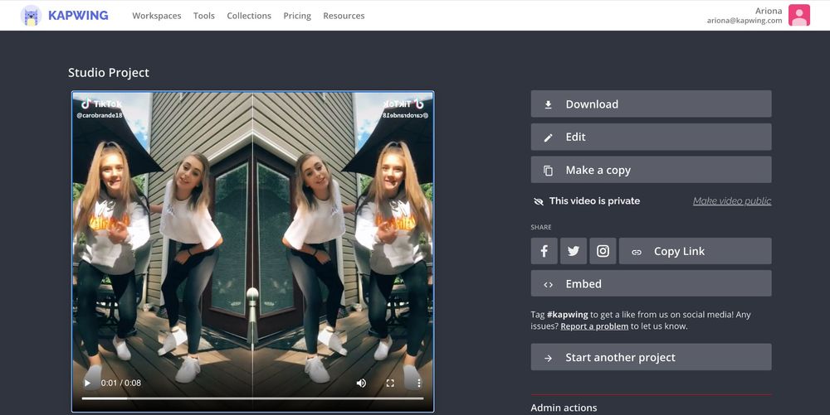This screenshot has height=415, width=830.
Task: Click the Ariona account name
Action: (x=769, y=11)
